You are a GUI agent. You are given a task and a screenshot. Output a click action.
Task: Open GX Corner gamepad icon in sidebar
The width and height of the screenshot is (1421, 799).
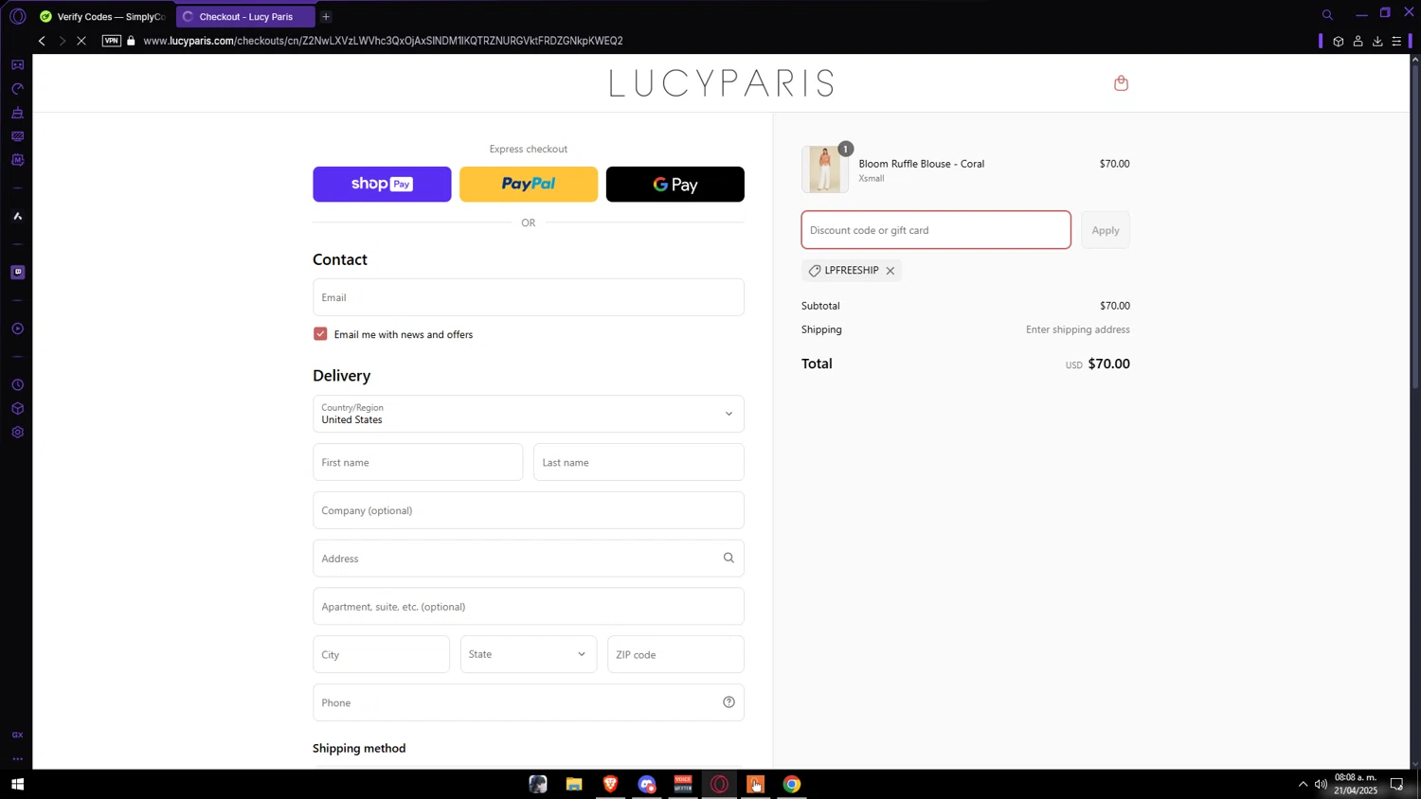[17, 65]
